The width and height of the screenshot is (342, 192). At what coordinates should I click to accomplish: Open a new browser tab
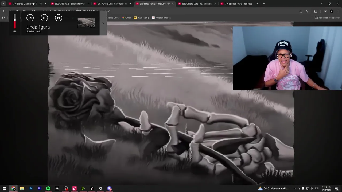pyautogui.click(x=264, y=4)
